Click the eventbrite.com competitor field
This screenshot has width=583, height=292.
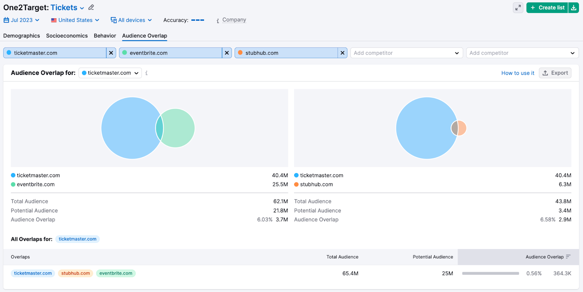click(x=171, y=53)
